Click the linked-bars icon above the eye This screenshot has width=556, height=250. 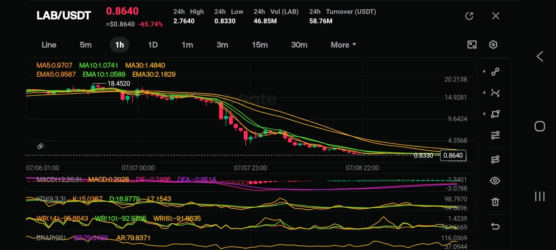click(x=495, y=159)
